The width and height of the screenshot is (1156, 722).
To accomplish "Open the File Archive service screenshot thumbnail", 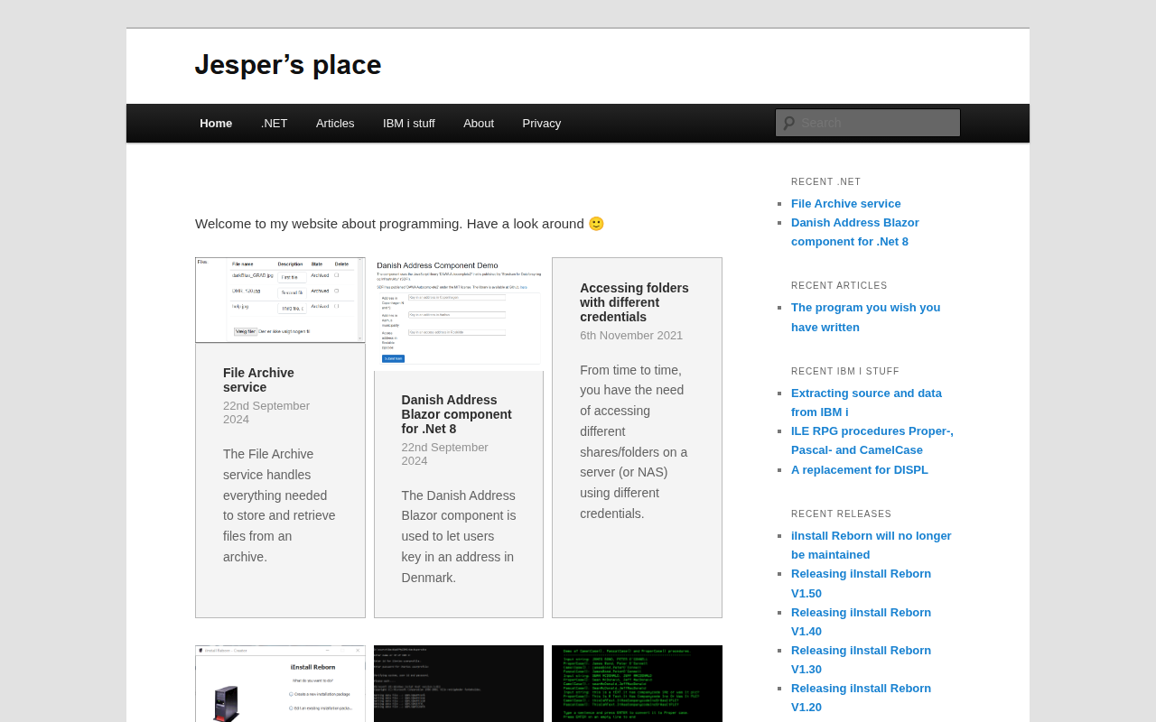I will [x=280, y=300].
